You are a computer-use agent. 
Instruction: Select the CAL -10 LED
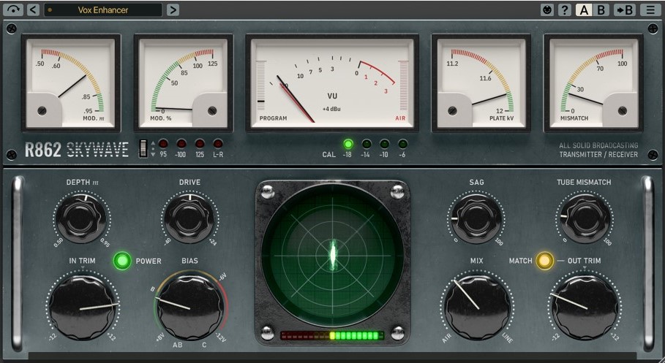[384, 144]
